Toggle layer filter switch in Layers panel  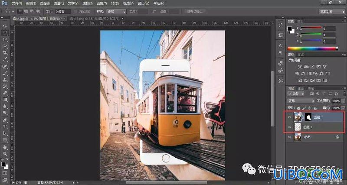pos(344,94)
